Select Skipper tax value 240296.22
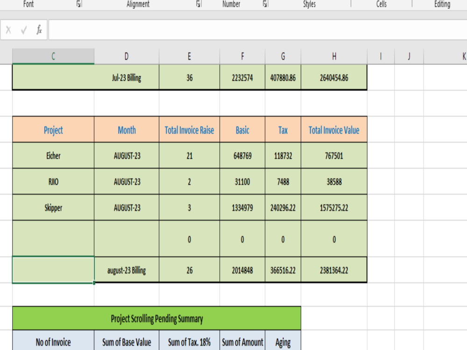The image size is (467, 350). pyautogui.click(x=283, y=208)
